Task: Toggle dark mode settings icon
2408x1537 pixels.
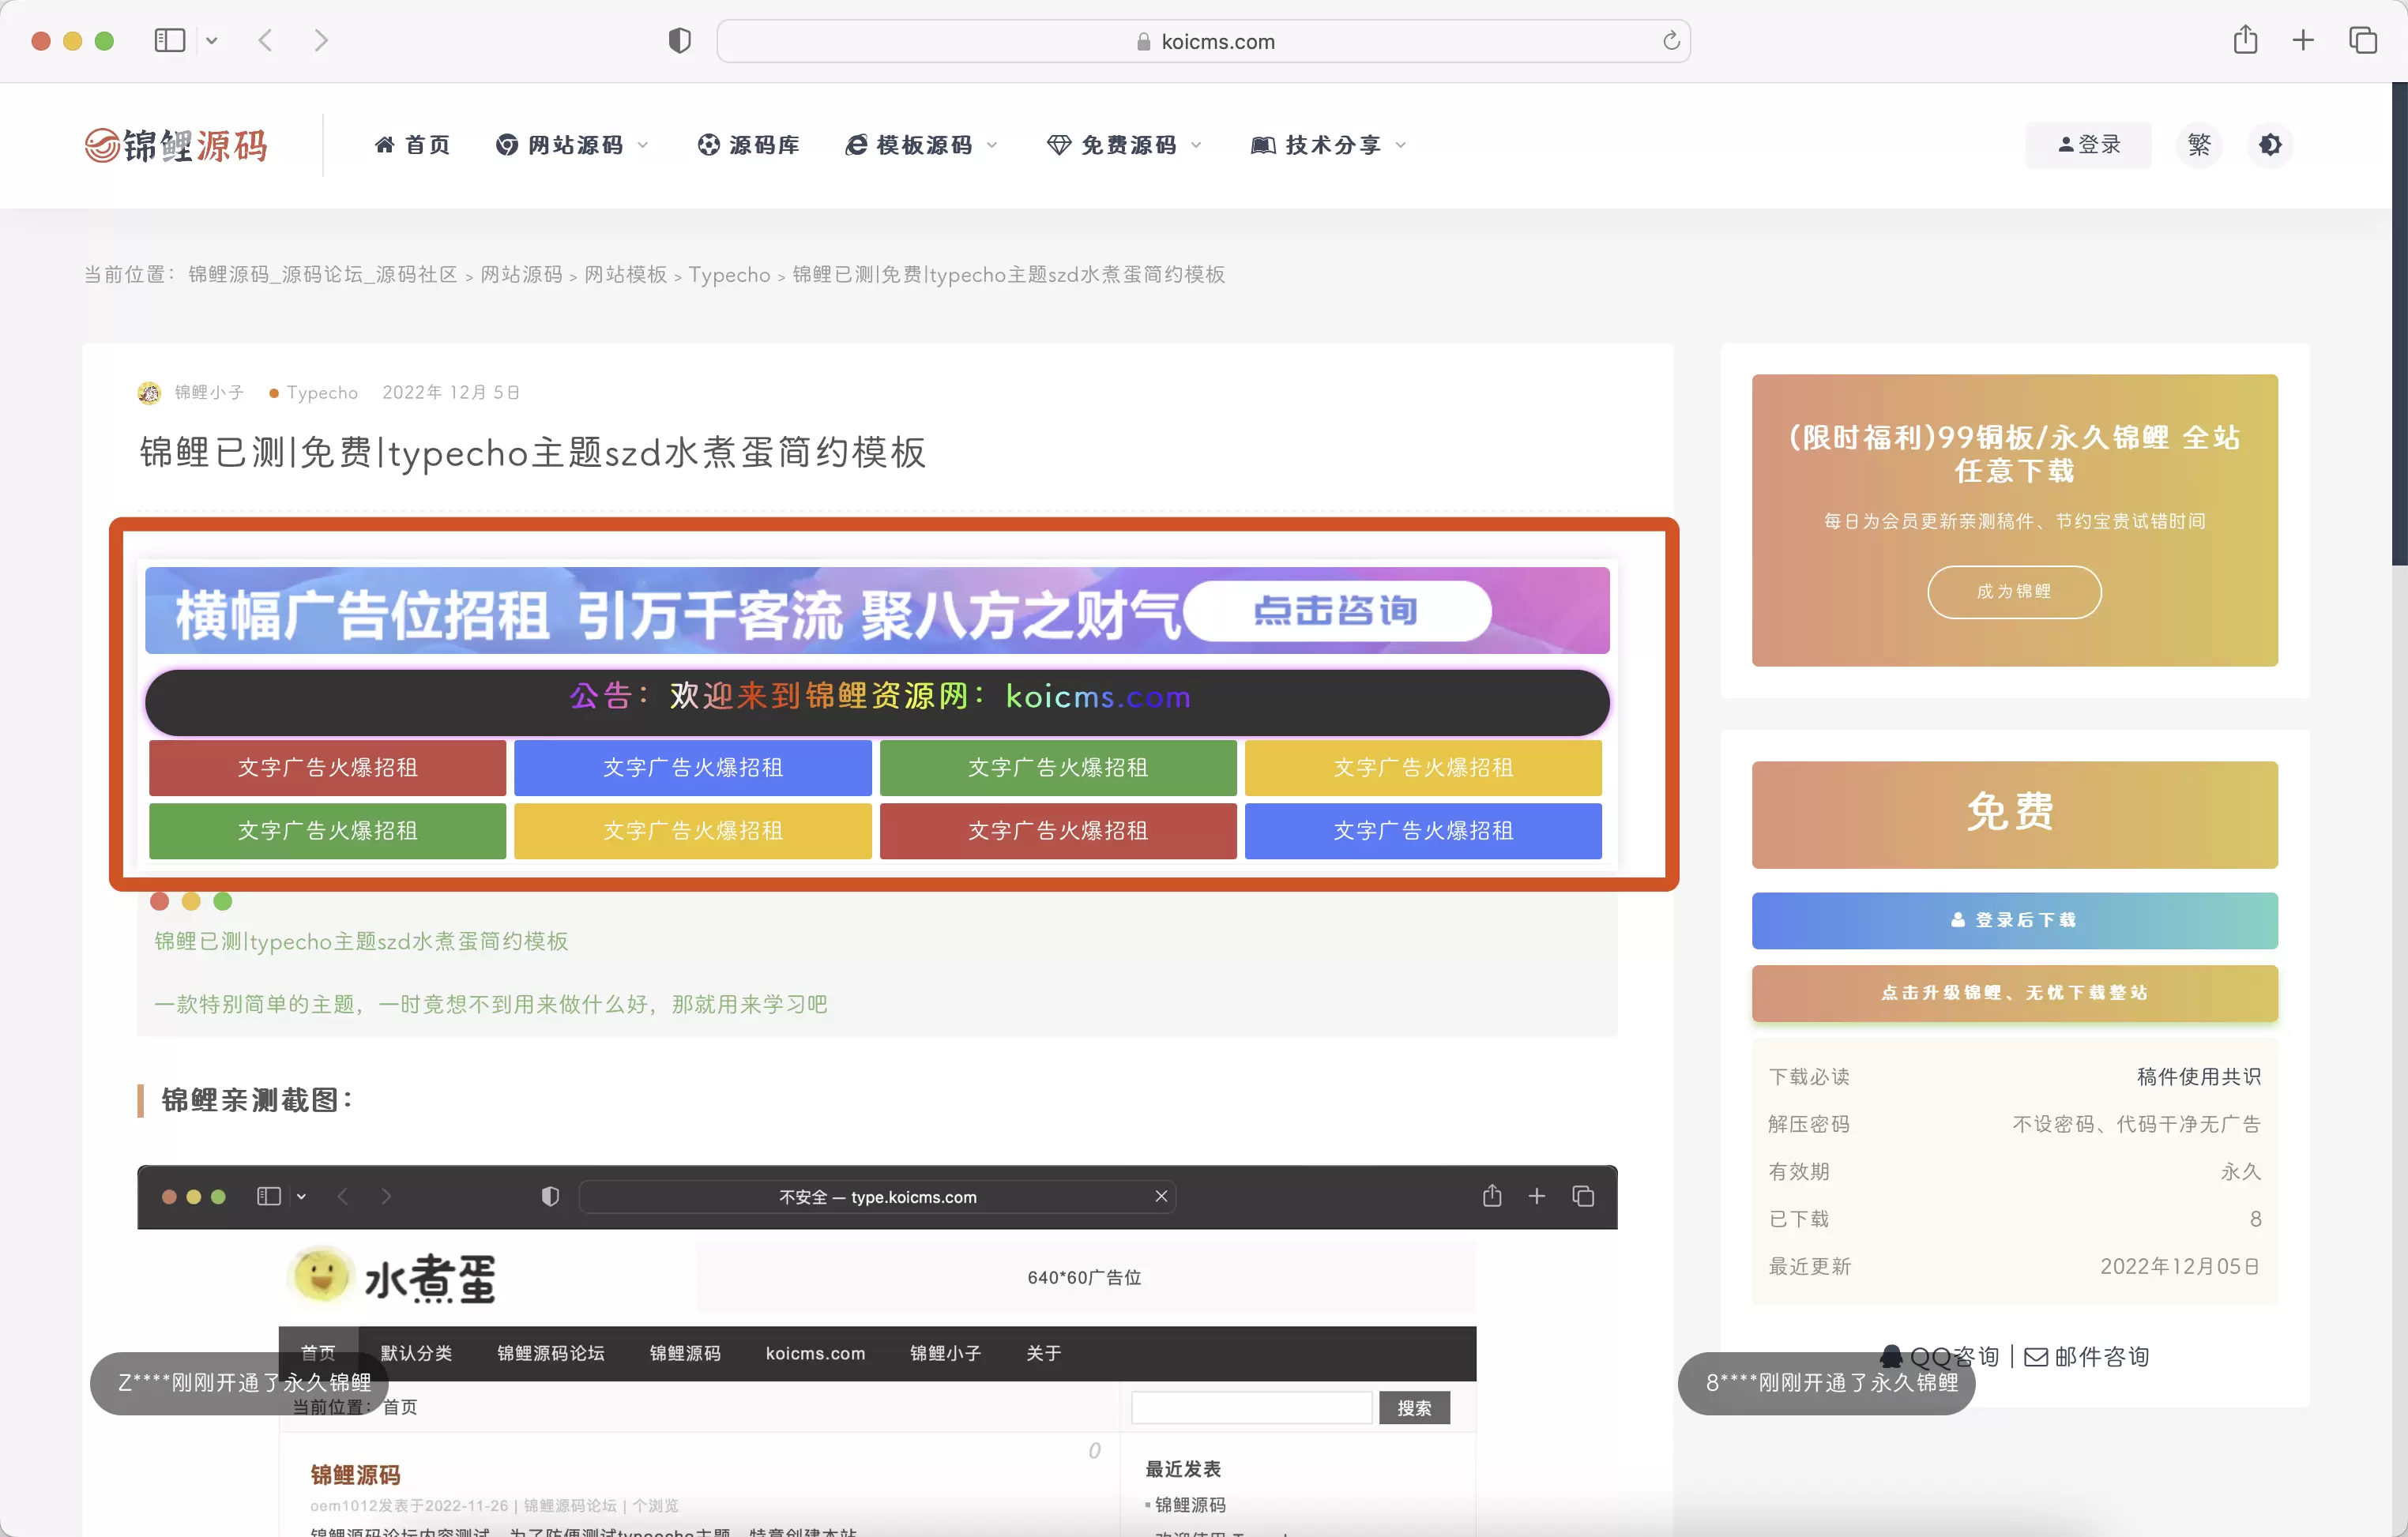Action: tap(2274, 144)
